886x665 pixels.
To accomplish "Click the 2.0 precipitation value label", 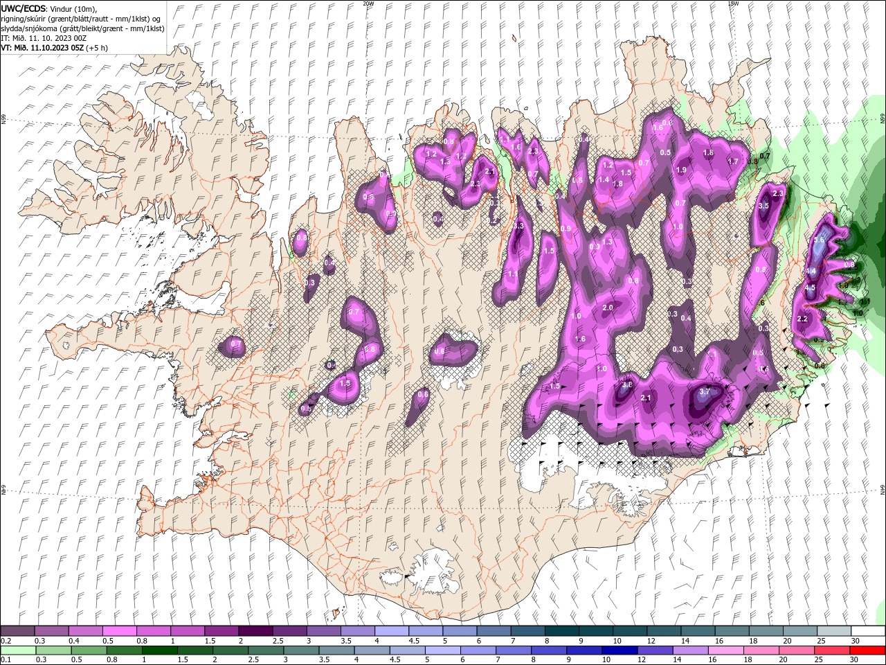I will 608,308.
